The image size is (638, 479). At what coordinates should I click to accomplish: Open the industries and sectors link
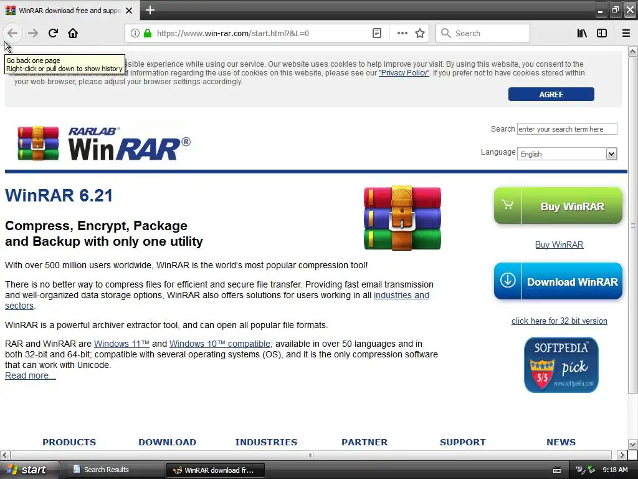pos(401,295)
